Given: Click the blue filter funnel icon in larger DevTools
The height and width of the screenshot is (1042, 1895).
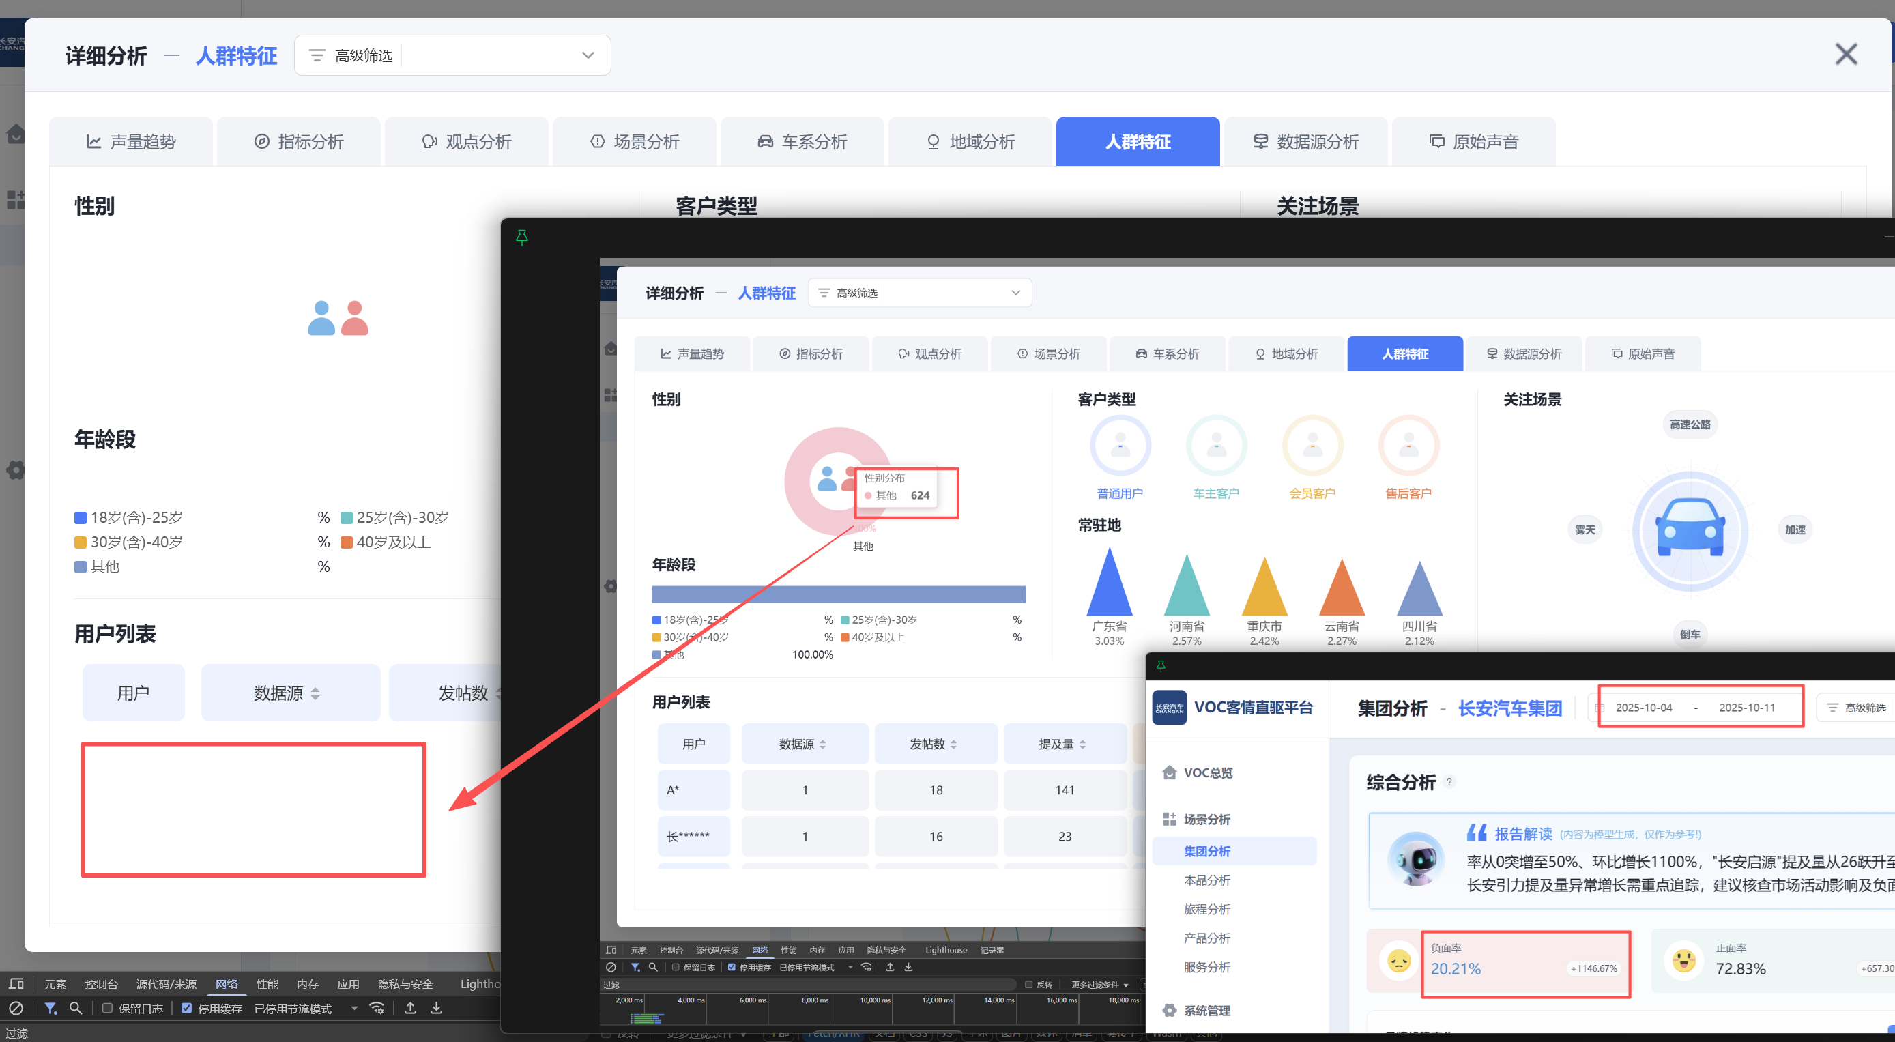Looking at the screenshot, I should point(50,1008).
